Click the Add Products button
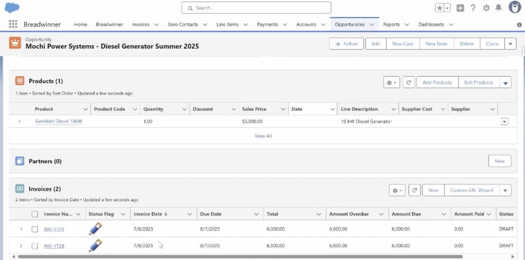This screenshot has height=260, width=525. [x=437, y=82]
